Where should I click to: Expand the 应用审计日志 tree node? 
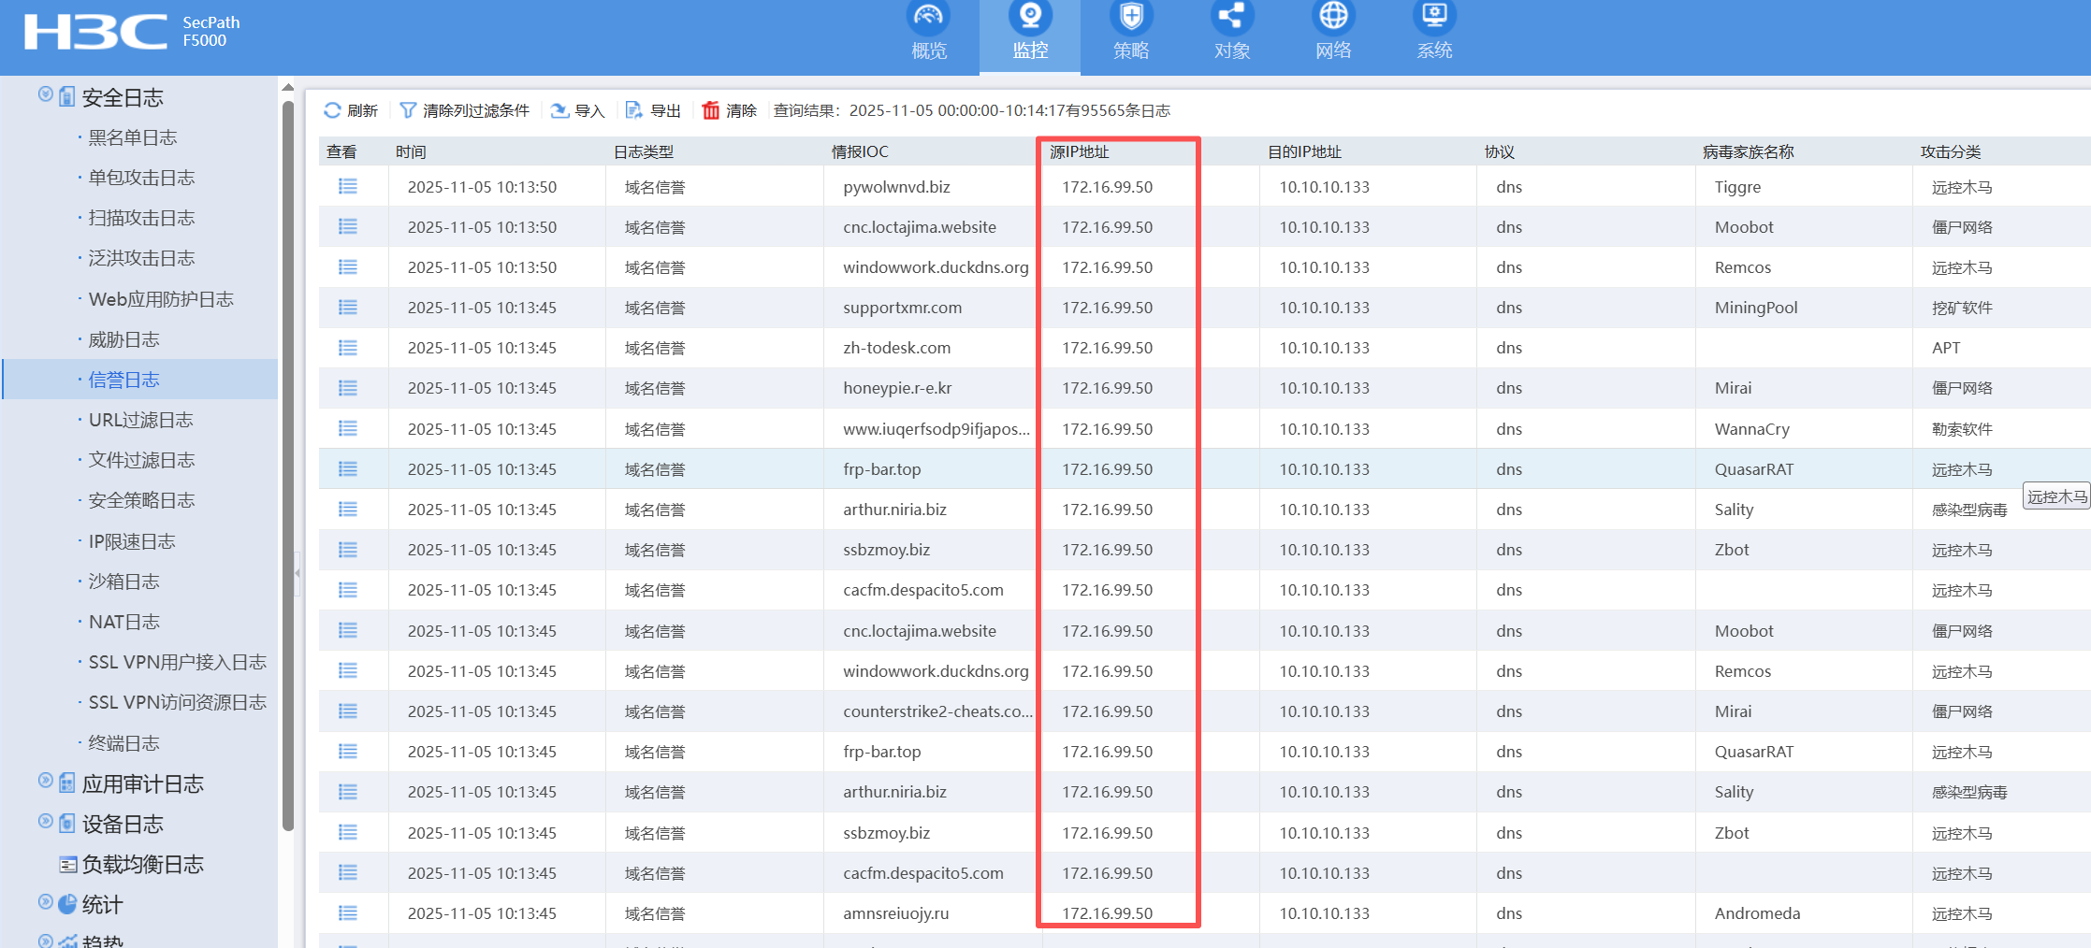click(x=45, y=781)
